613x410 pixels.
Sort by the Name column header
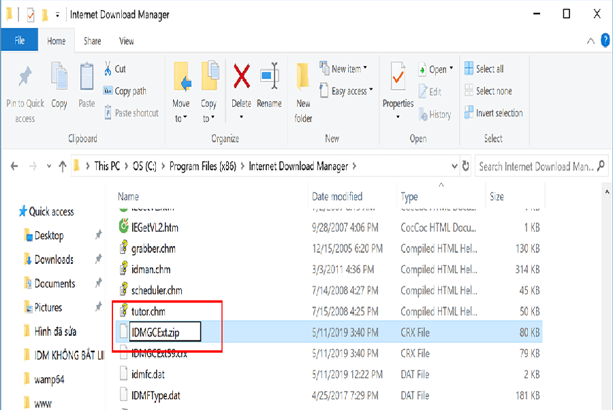pyautogui.click(x=128, y=197)
